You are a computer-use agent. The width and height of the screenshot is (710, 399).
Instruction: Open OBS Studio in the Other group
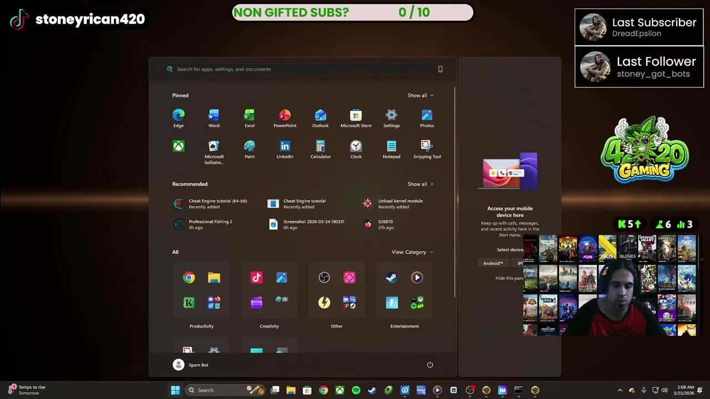[324, 278]
